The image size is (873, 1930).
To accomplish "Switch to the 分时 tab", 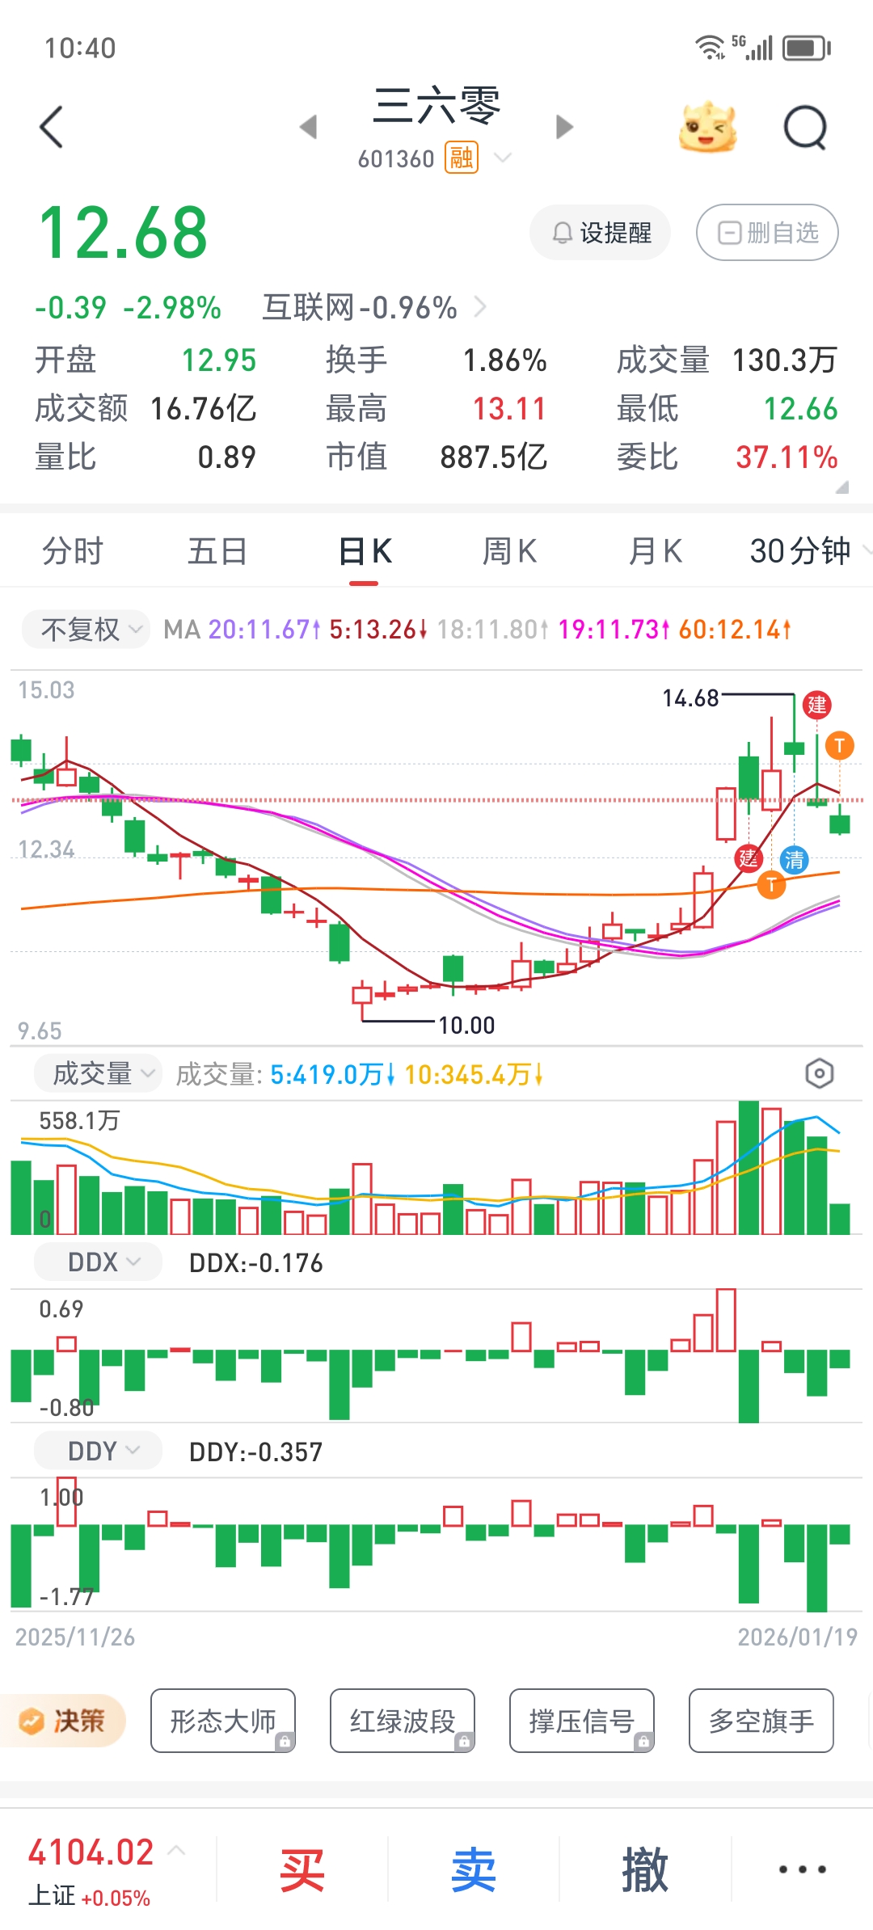I will tap(73, 551).
